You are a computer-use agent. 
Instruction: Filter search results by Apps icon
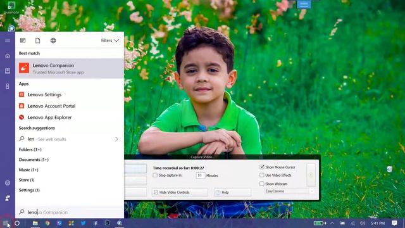point(23,41)
